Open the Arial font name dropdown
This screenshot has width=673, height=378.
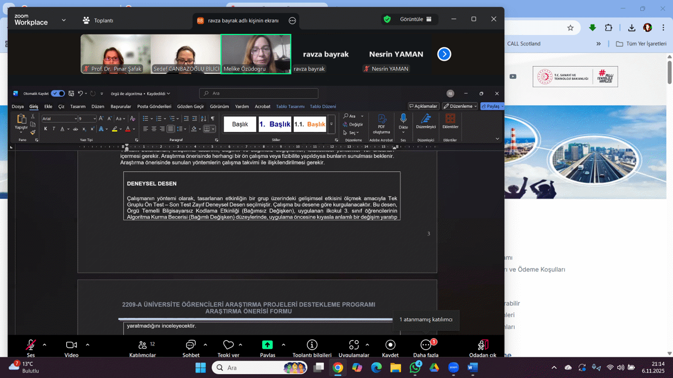coord(76,119)
